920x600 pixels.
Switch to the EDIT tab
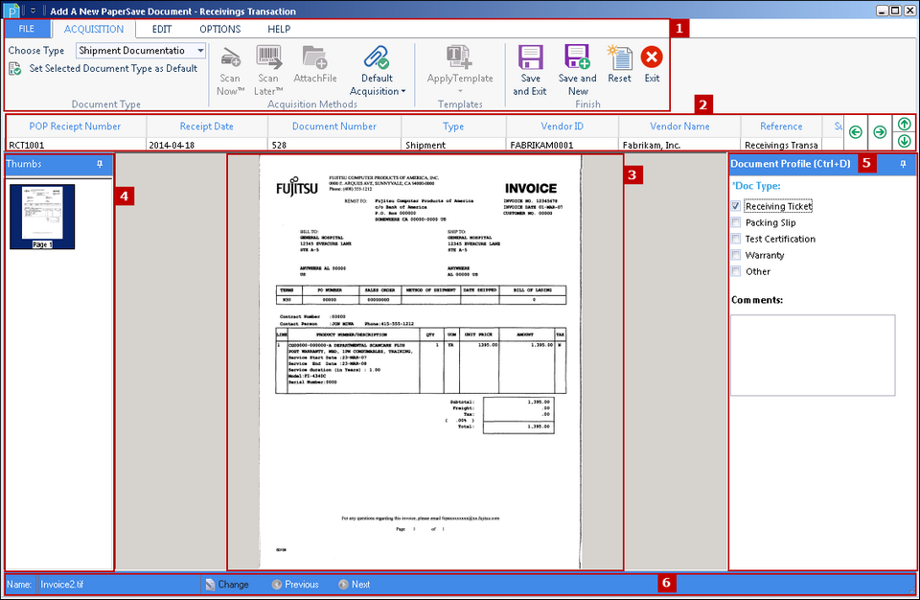click(x=162, y=29)
